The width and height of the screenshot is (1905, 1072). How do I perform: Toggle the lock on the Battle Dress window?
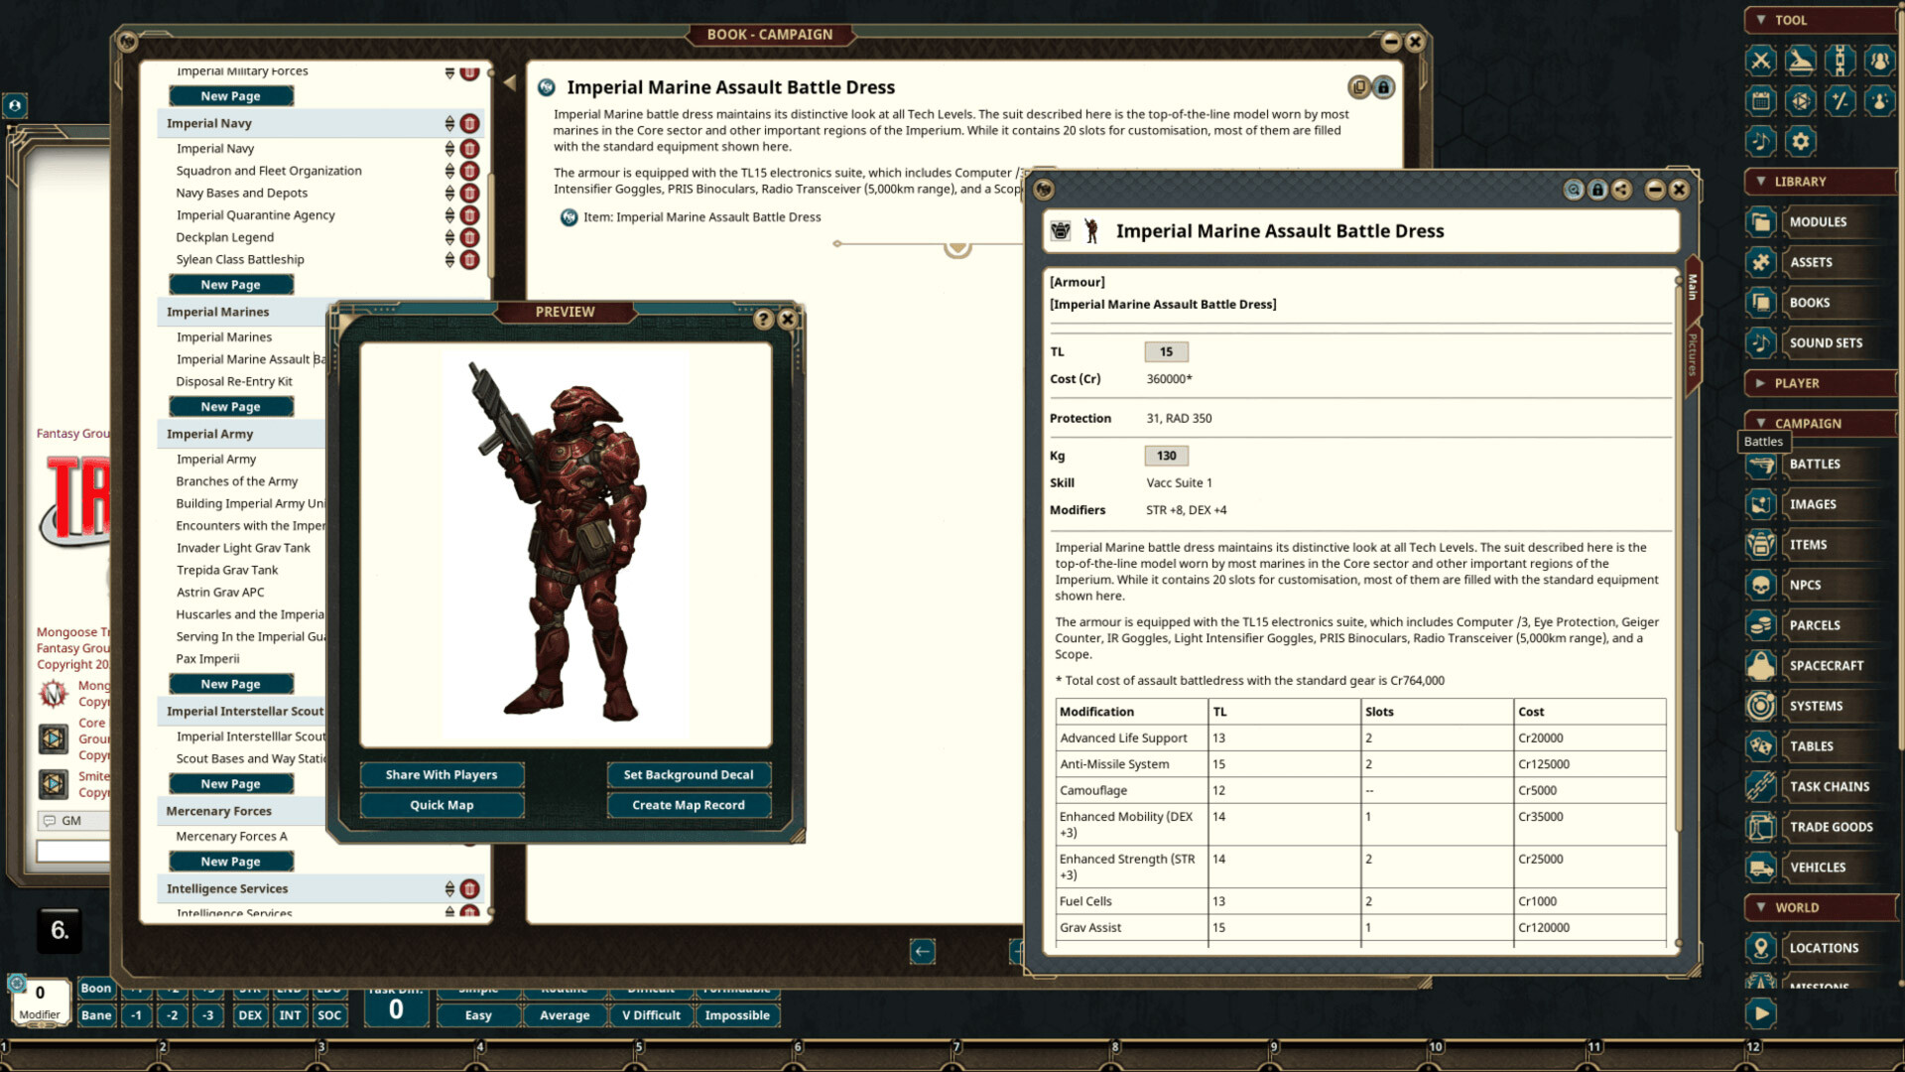(1597, 191)
